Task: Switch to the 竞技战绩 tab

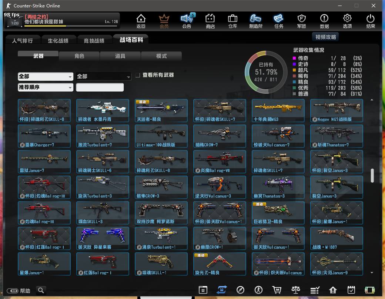Action: point(94,40)
